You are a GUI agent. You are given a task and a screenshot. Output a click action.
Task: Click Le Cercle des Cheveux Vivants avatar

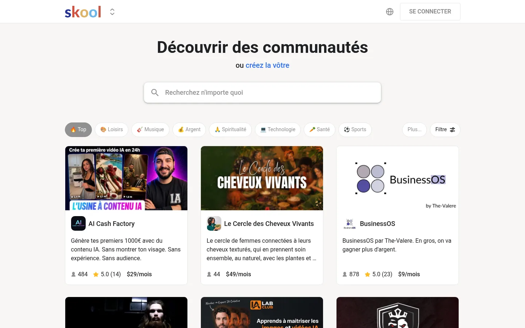tap(214, 223)
